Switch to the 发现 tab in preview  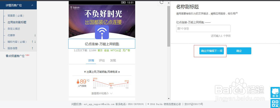click(113, 61)
